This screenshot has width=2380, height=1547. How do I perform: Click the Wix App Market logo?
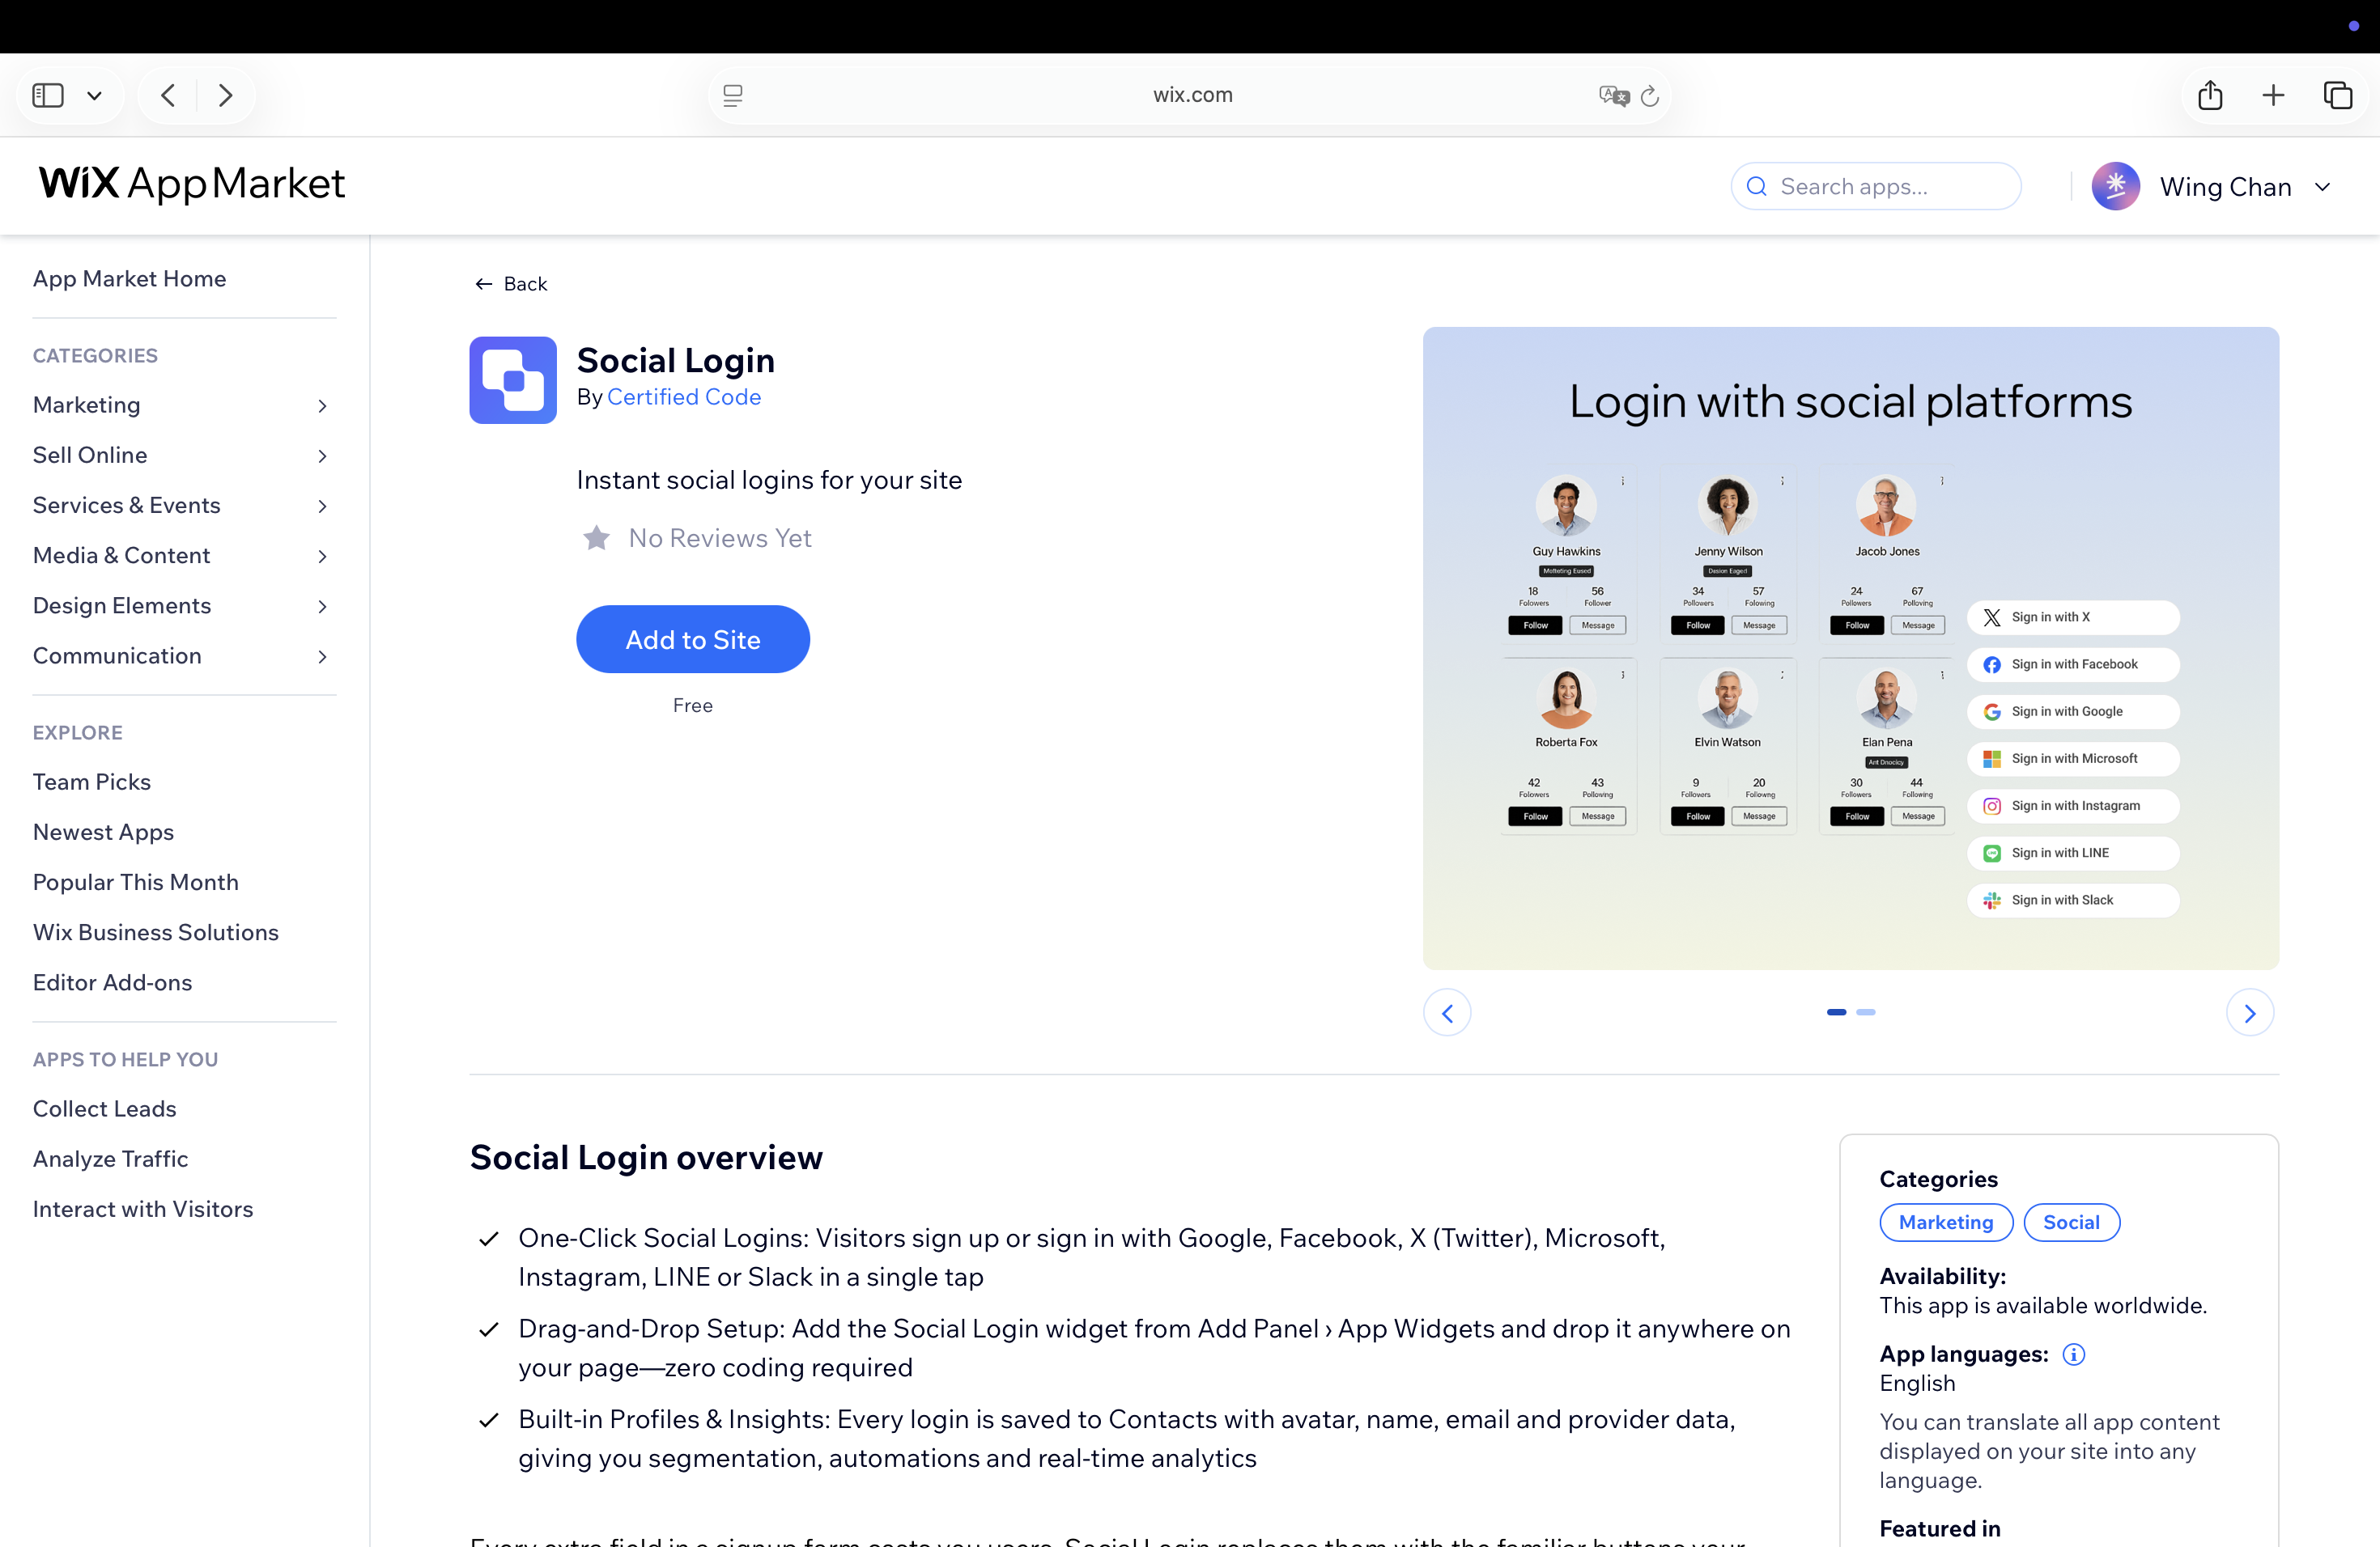190,184
